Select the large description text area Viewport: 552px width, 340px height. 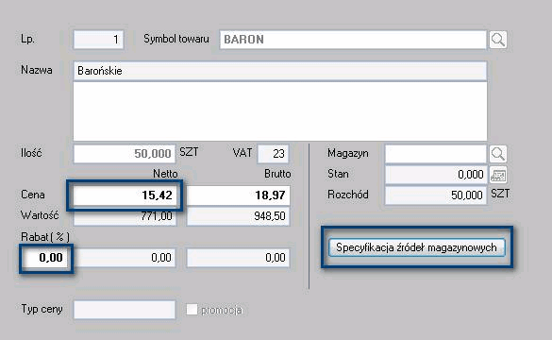280,111
